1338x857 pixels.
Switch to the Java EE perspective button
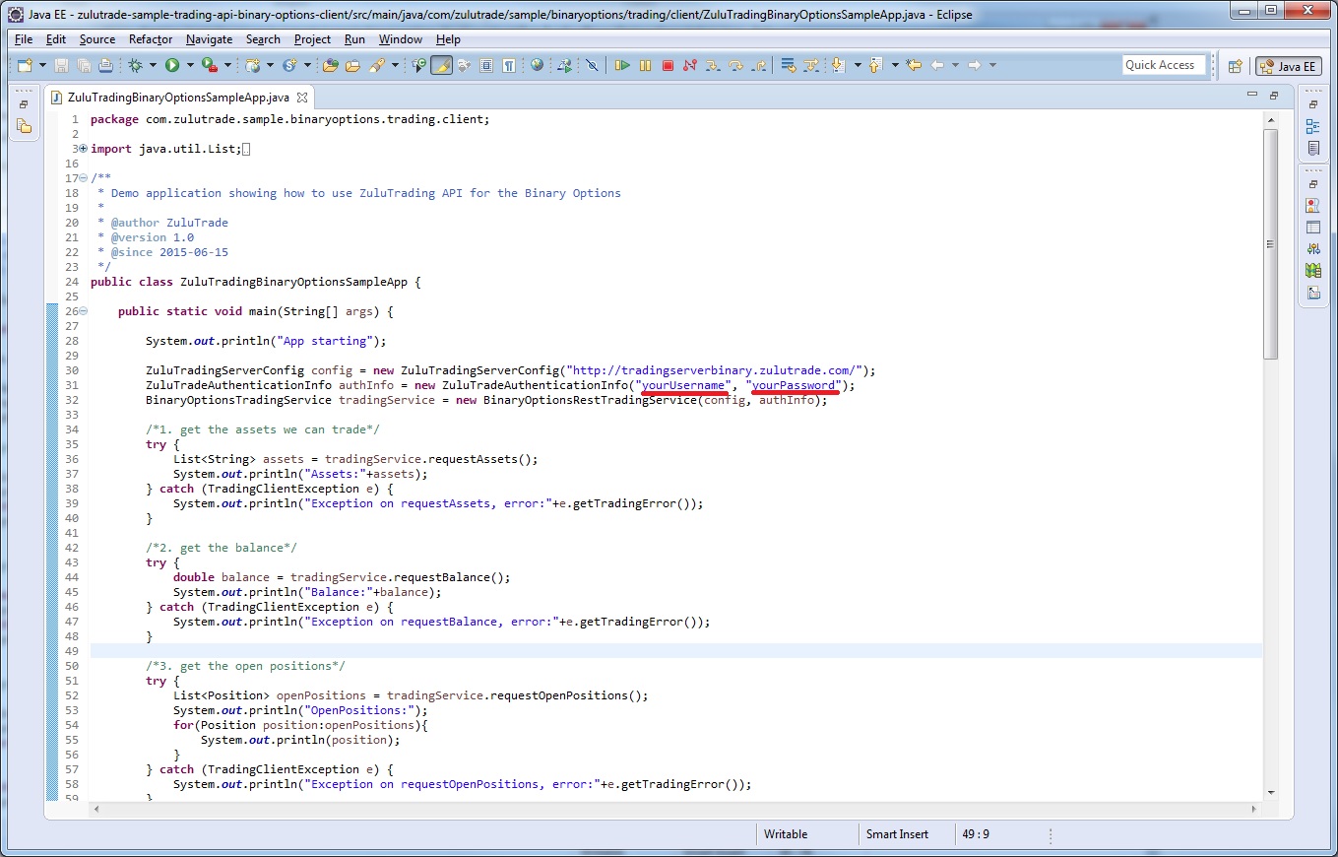coord(1289,66)
